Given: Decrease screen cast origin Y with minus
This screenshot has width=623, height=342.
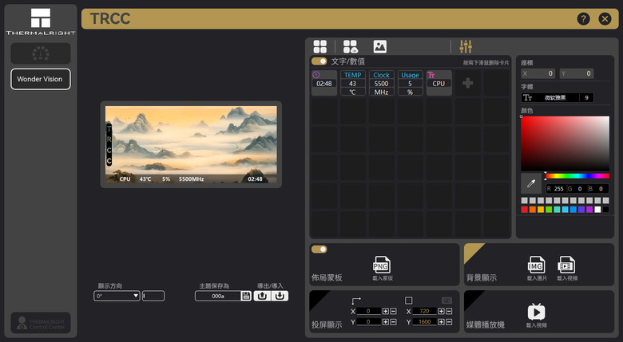Looking at the screenshot, I should pyautogui.click(x=393, y=322).
